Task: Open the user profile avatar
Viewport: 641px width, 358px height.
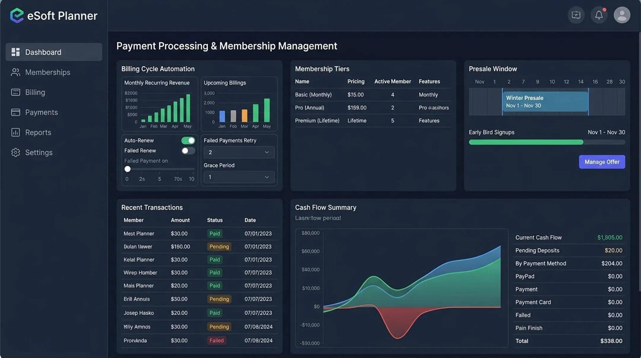Action: click(x=622, y=15)
